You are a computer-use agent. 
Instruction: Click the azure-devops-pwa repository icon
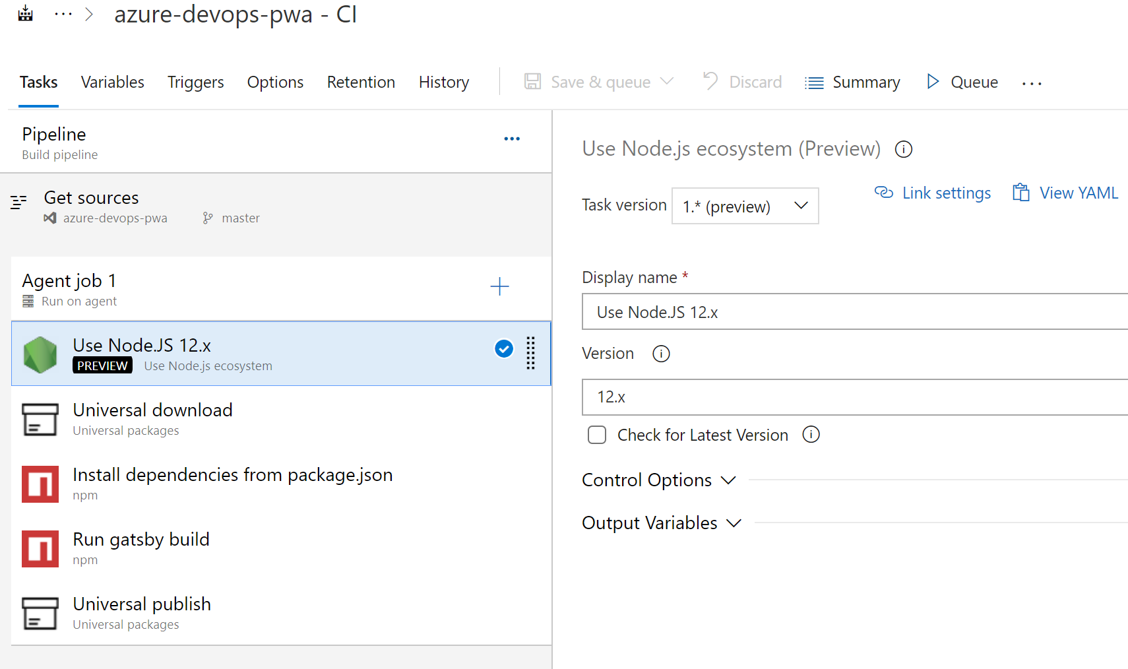coord(49,218)
